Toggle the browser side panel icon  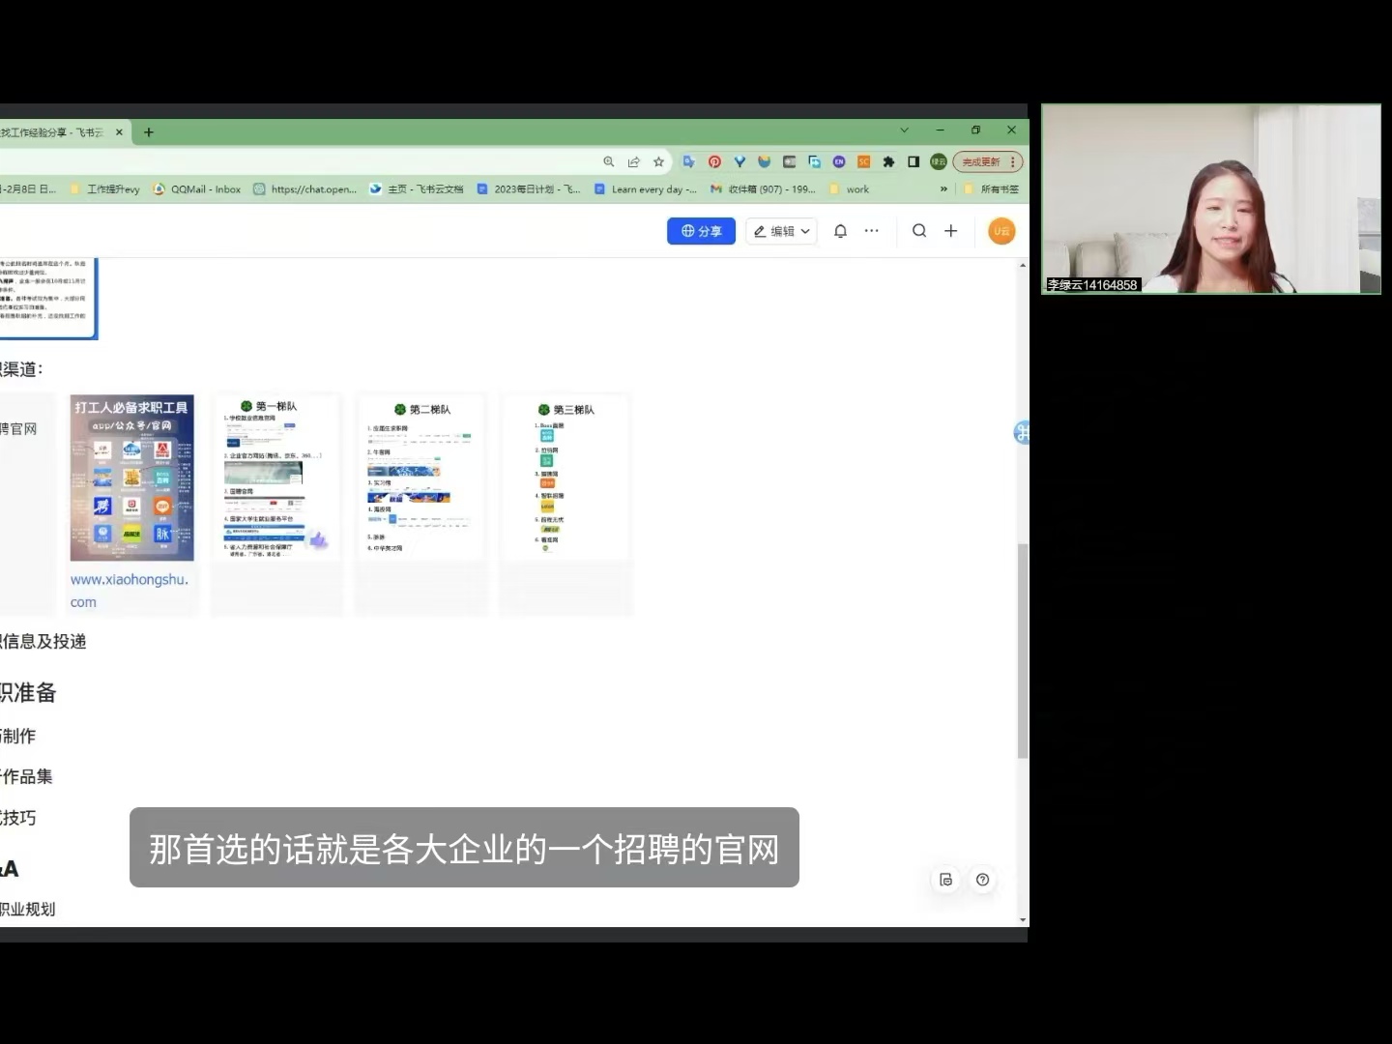tap(913, 161)
